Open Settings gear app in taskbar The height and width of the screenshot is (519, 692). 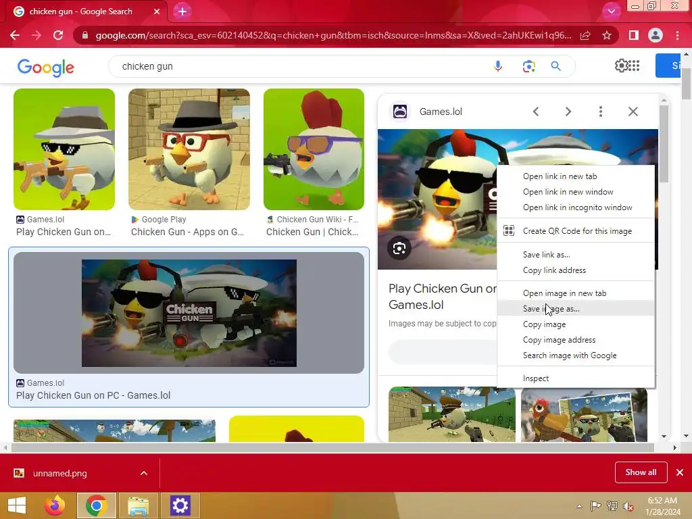click(180, 505)
